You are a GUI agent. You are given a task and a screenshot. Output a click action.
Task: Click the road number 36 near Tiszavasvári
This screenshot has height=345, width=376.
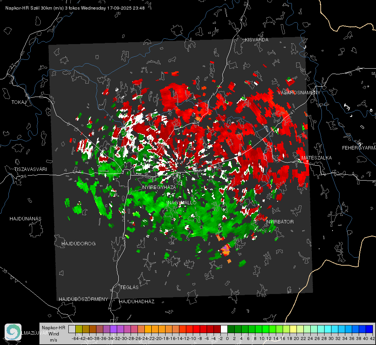pos(24,176)
